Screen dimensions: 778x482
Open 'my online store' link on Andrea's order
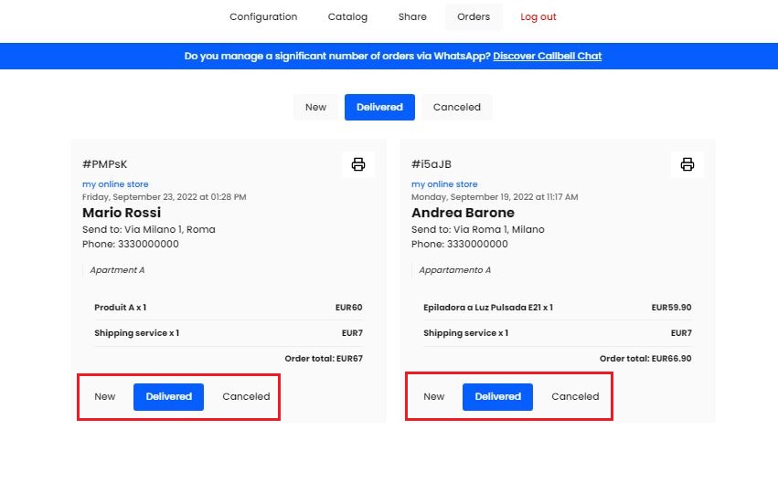(x=444, y=184)
